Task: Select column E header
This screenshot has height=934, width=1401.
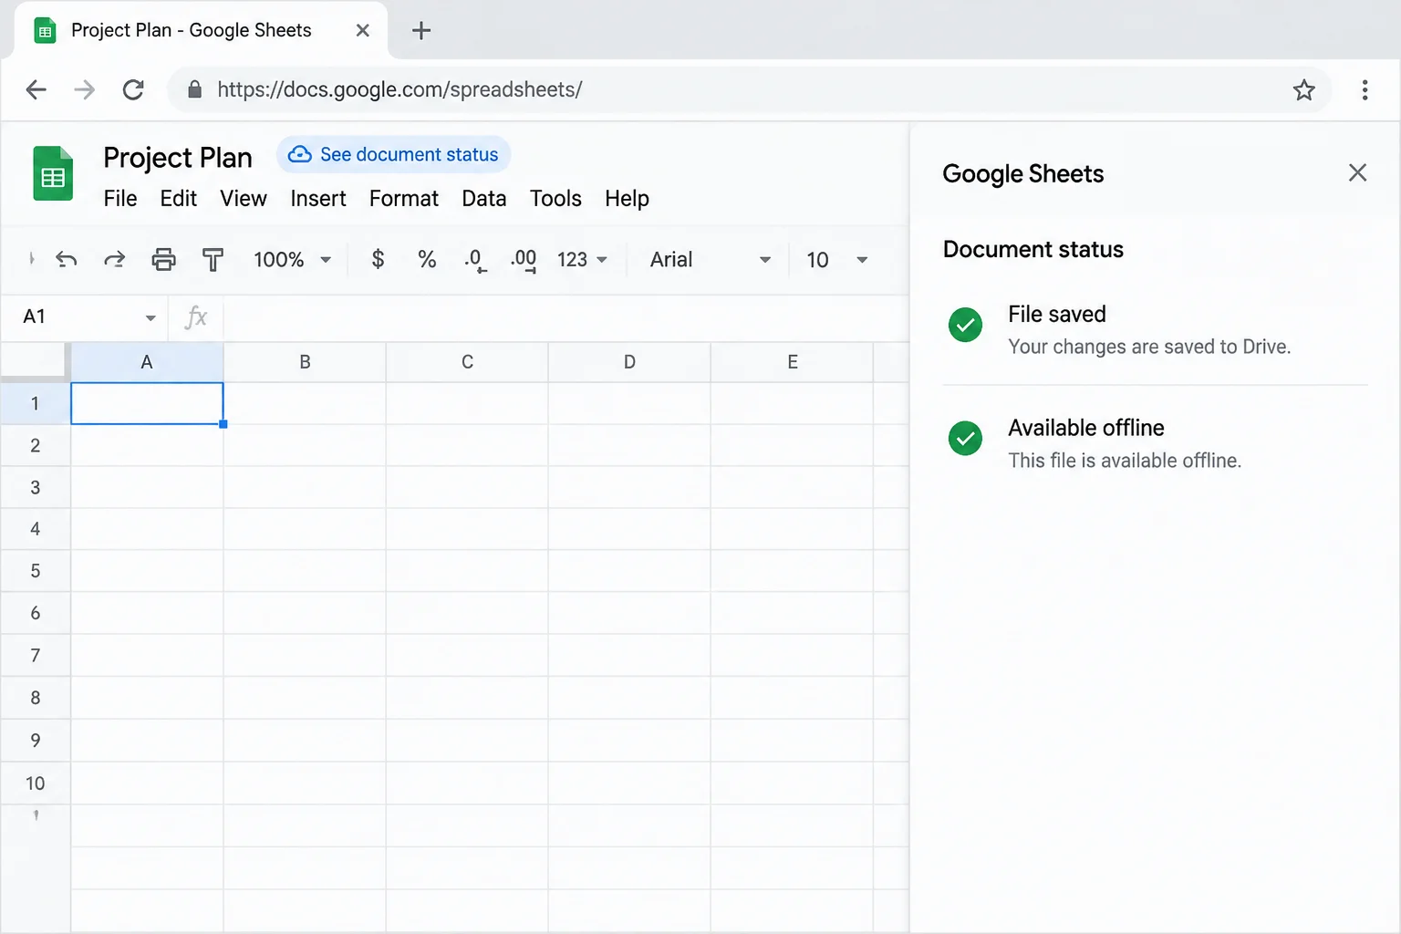Action: [792, 362]
